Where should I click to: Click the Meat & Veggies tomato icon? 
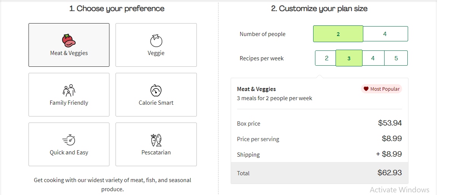click(69, 40)
